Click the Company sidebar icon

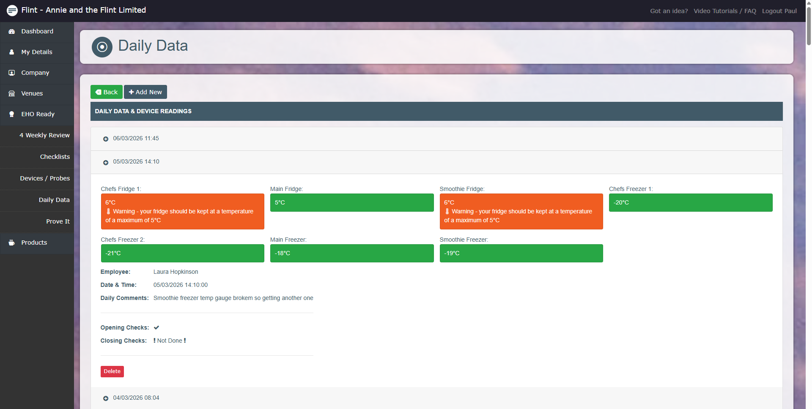tap(12, 73)
